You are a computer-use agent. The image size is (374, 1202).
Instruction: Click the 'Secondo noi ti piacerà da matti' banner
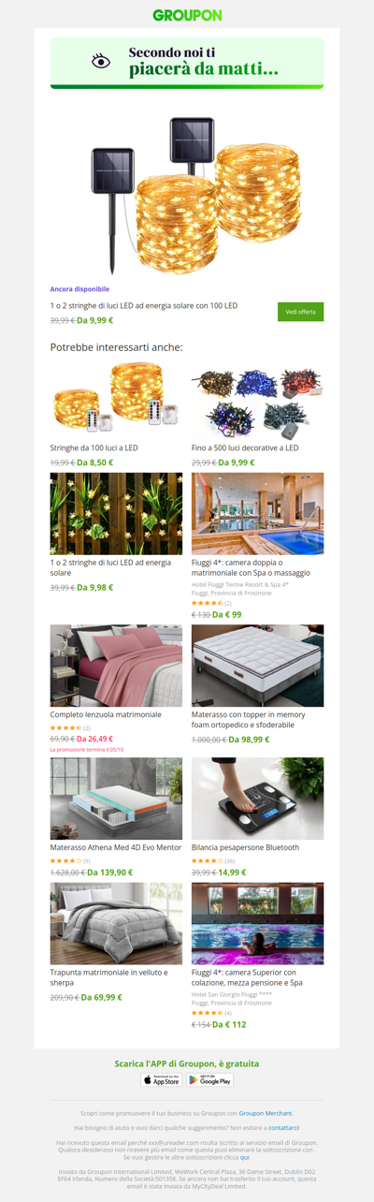[x=187, y=63]
